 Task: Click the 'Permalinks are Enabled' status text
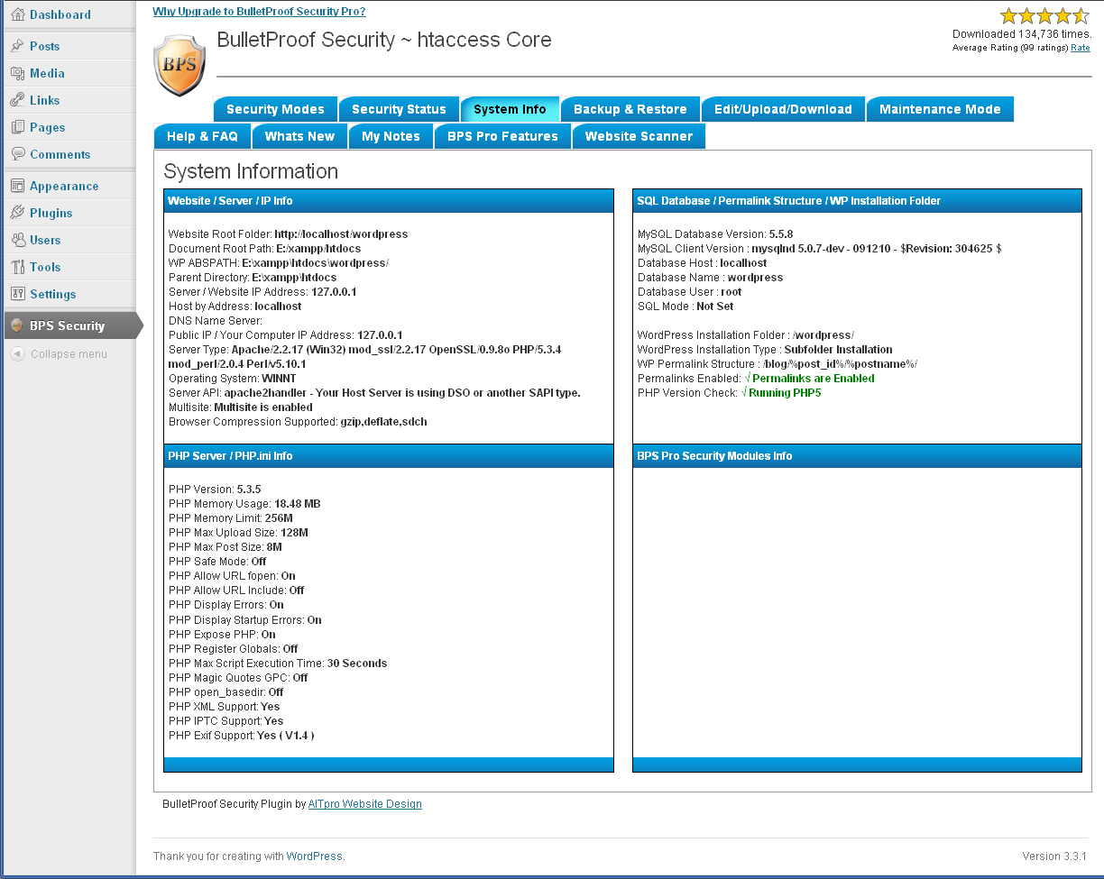pos(813,379)
